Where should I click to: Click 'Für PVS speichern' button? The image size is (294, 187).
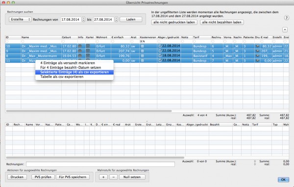click(x=73, y=177)
